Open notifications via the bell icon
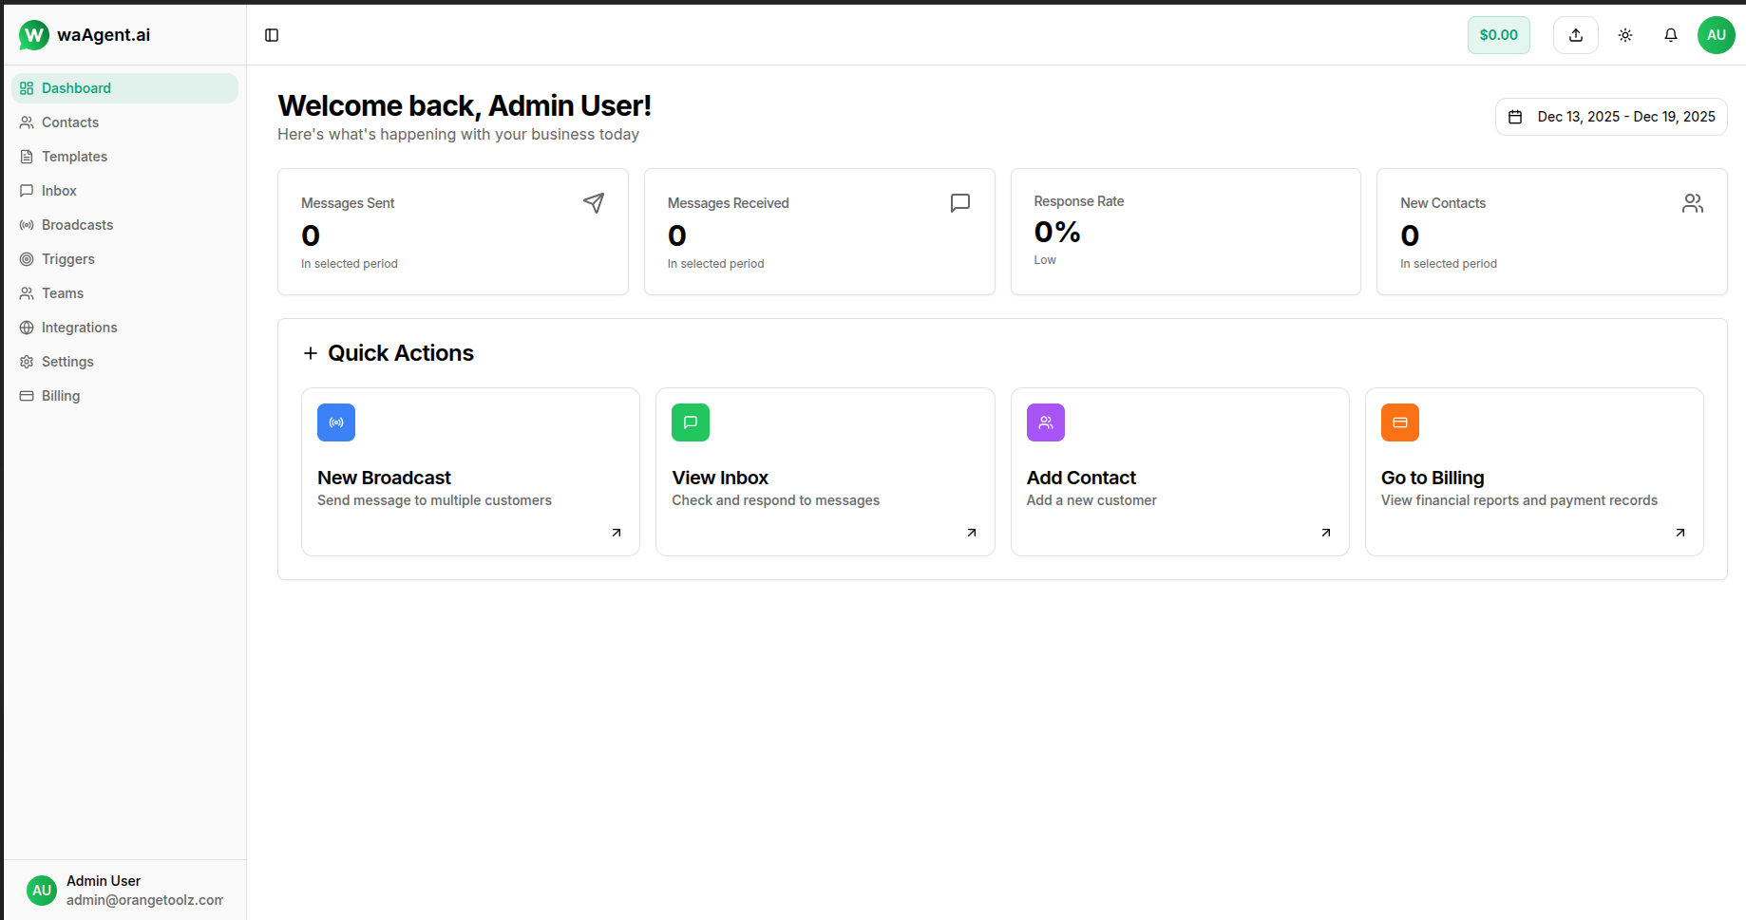The height and width of the screenshot is (920, 1746). tap(1671, 34)
